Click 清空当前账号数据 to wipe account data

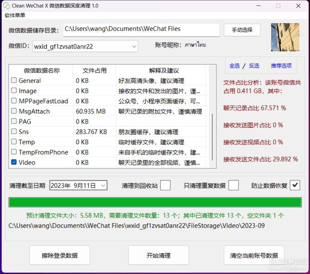click(254, 255)
